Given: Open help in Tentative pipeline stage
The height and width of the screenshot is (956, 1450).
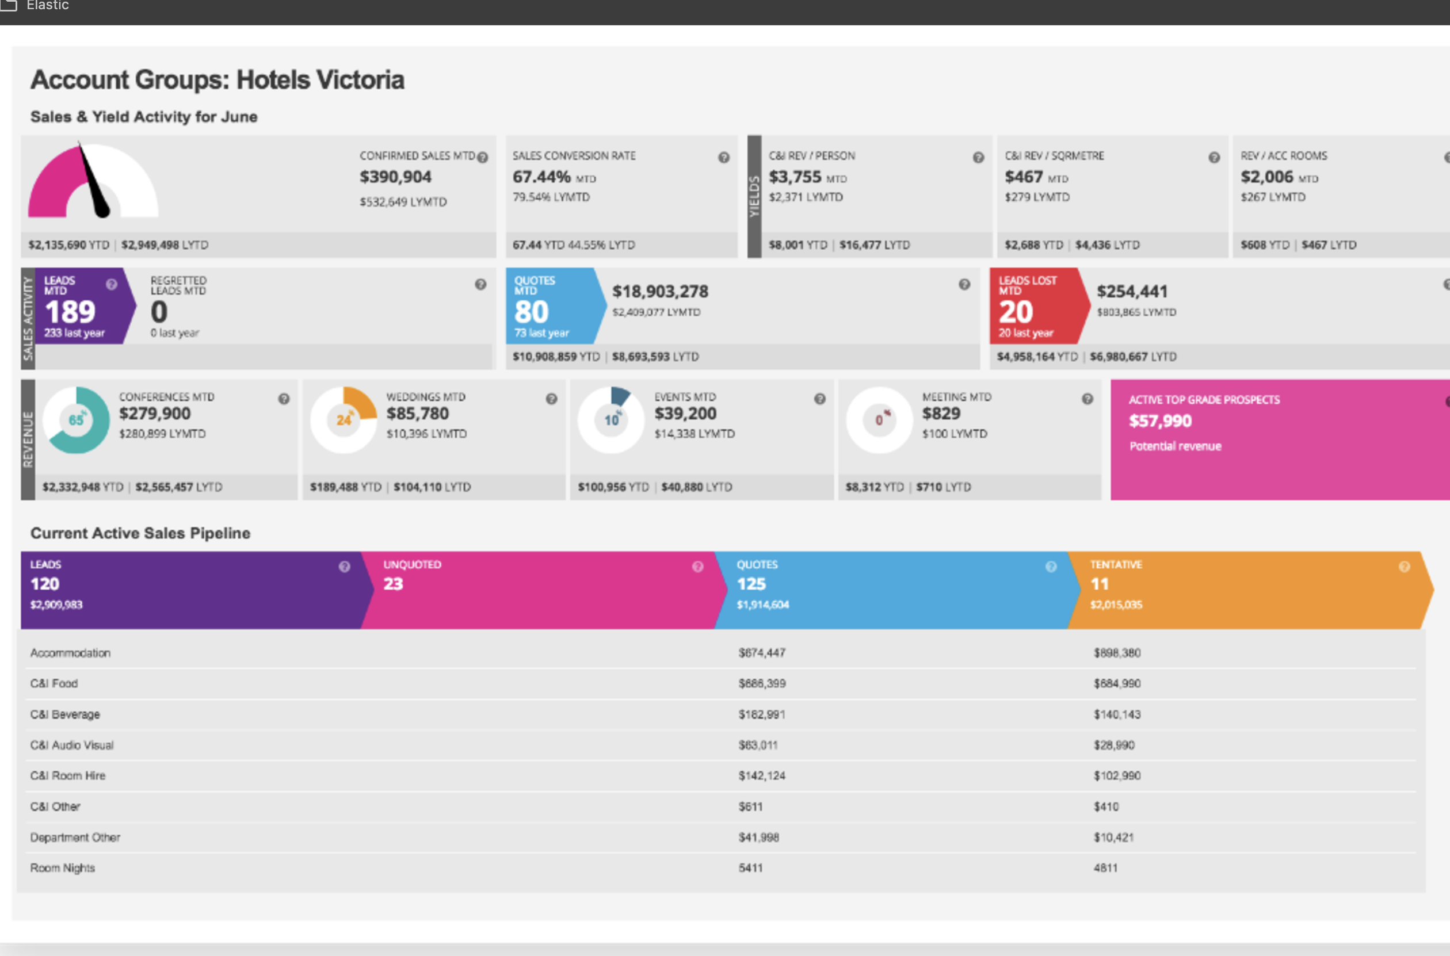Looking at the screenshot, I should click(1405, 567).
